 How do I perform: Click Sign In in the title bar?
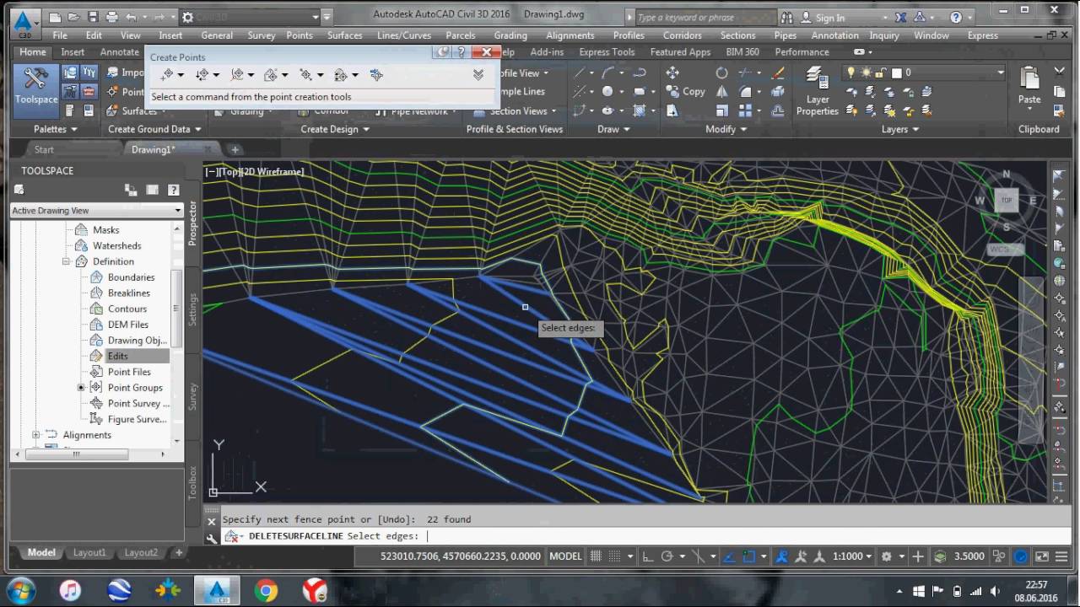[x=829, y=17]
